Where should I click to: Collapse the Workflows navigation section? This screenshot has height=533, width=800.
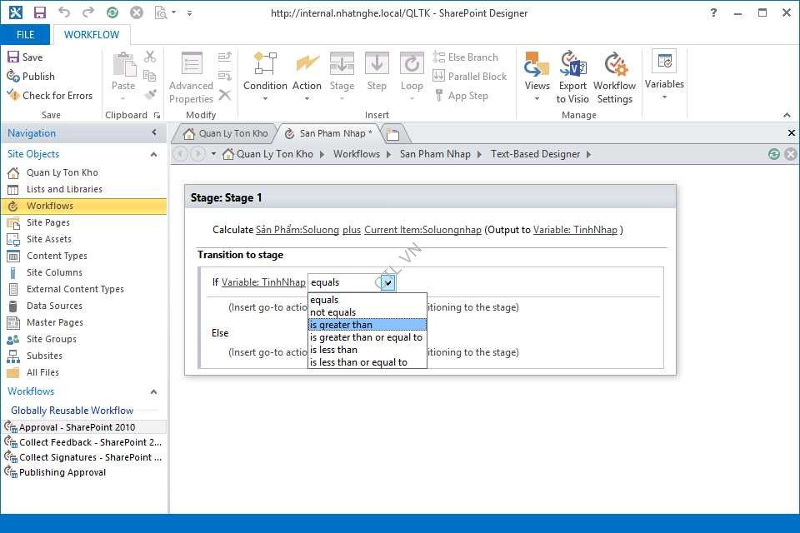153,391
